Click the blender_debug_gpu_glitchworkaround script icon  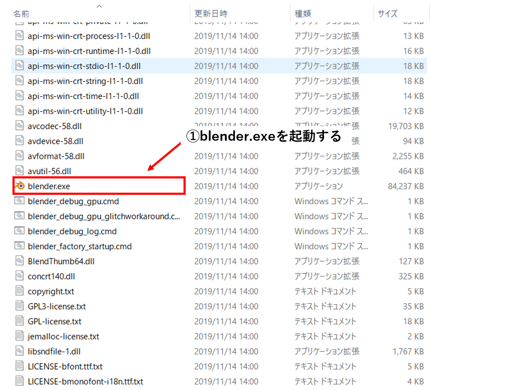click(x=20, y=216)
